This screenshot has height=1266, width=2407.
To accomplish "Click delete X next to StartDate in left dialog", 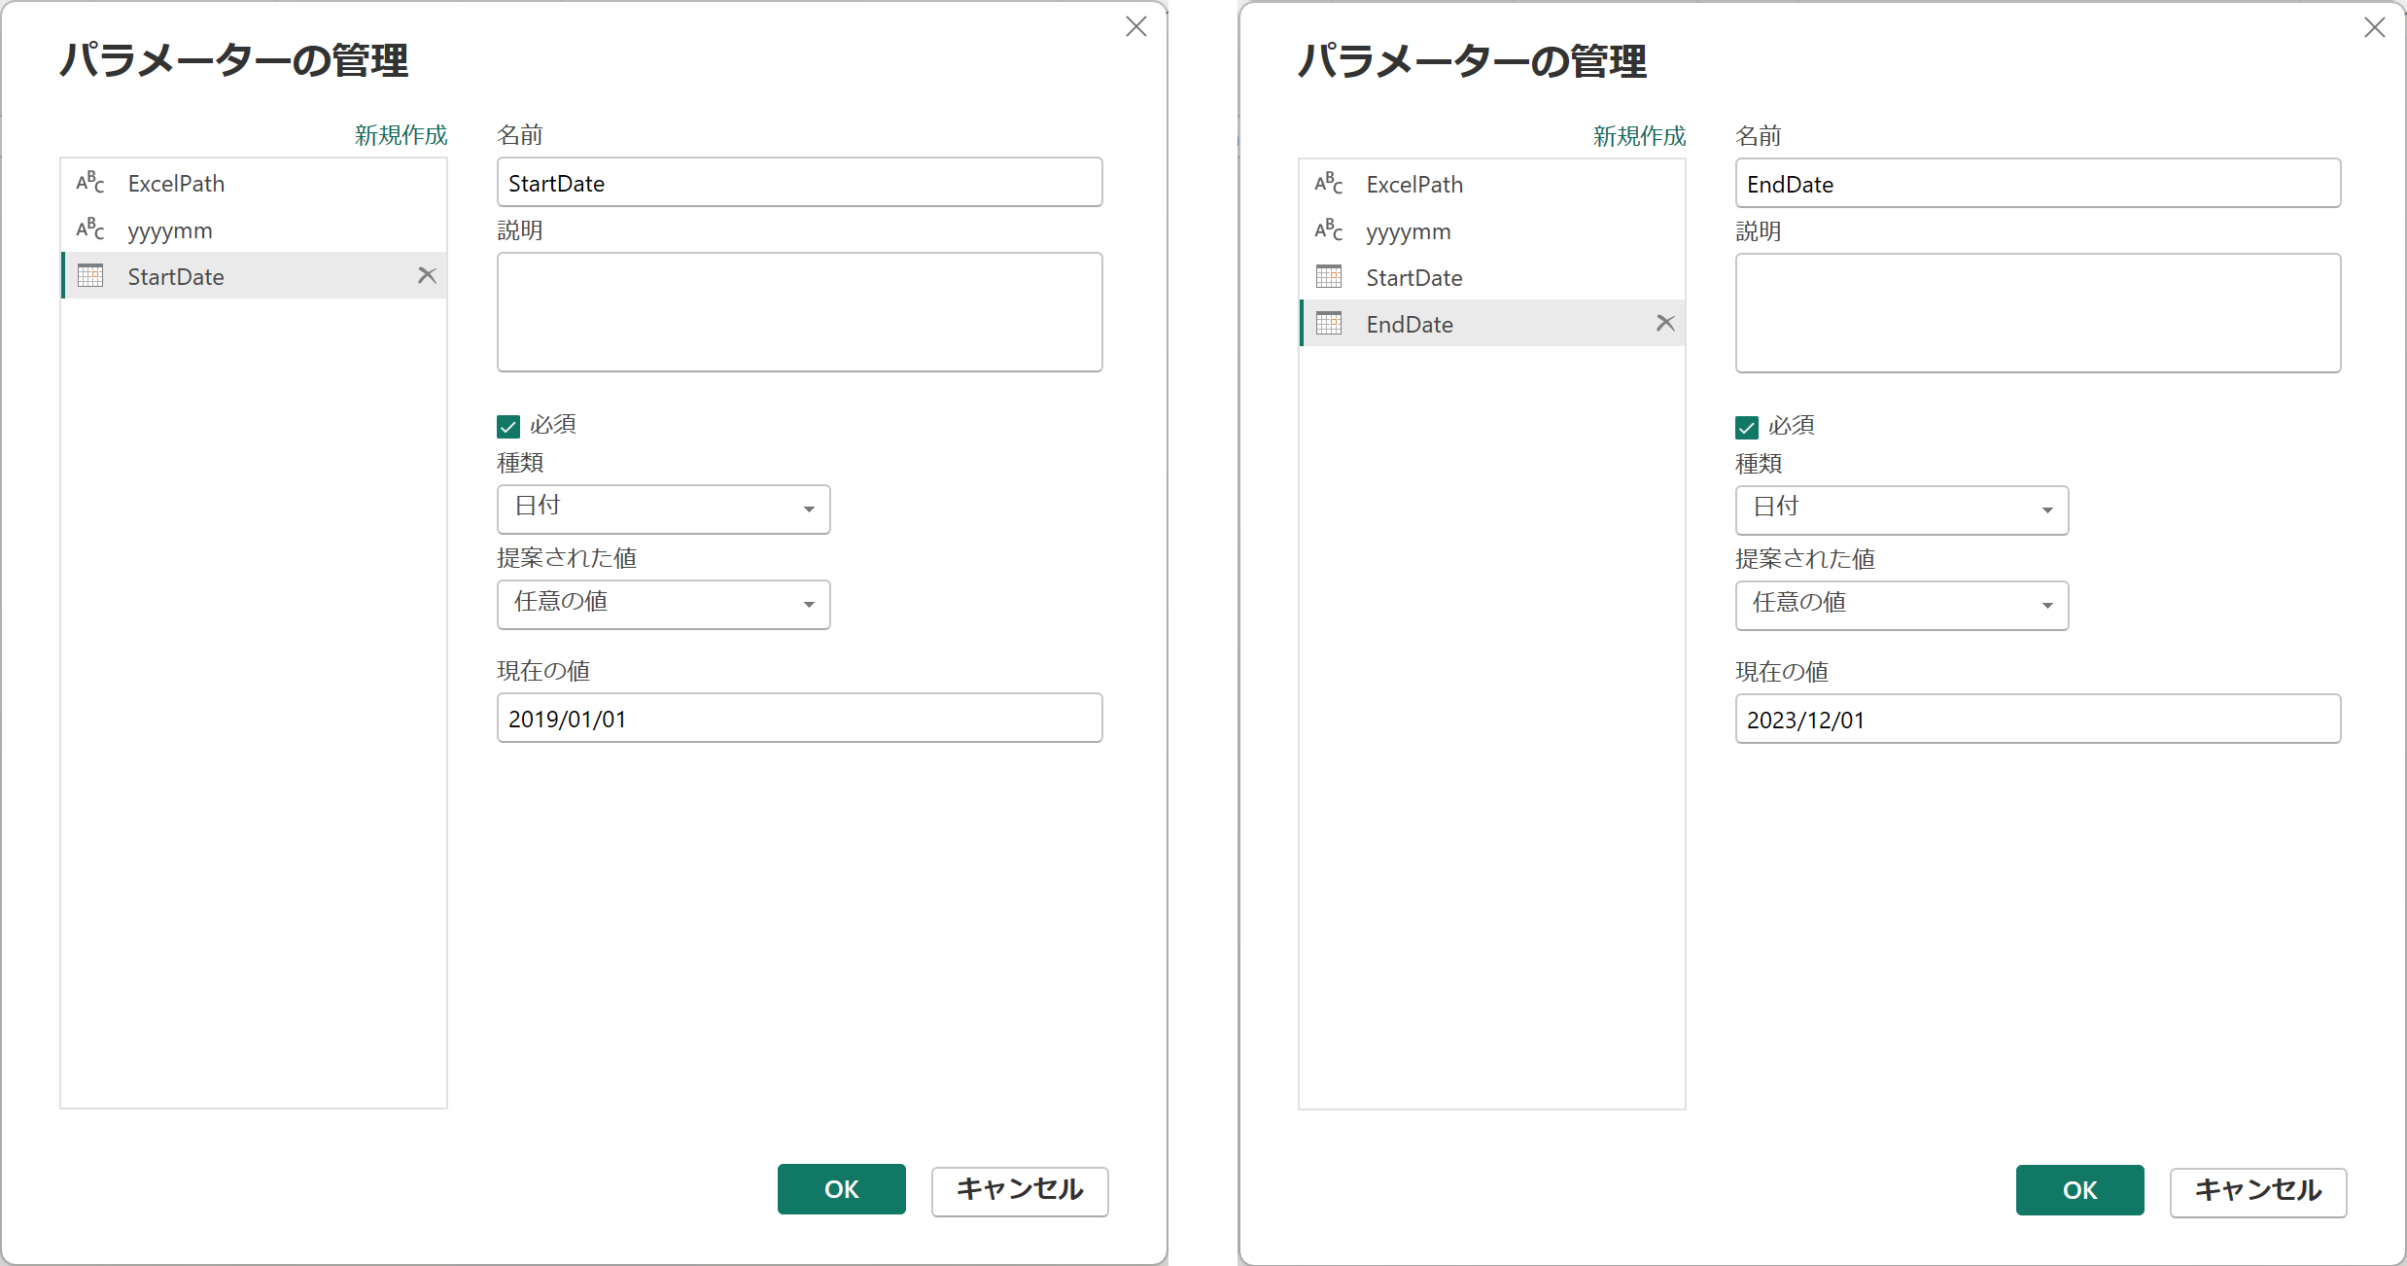I will (x=427, y=276).
